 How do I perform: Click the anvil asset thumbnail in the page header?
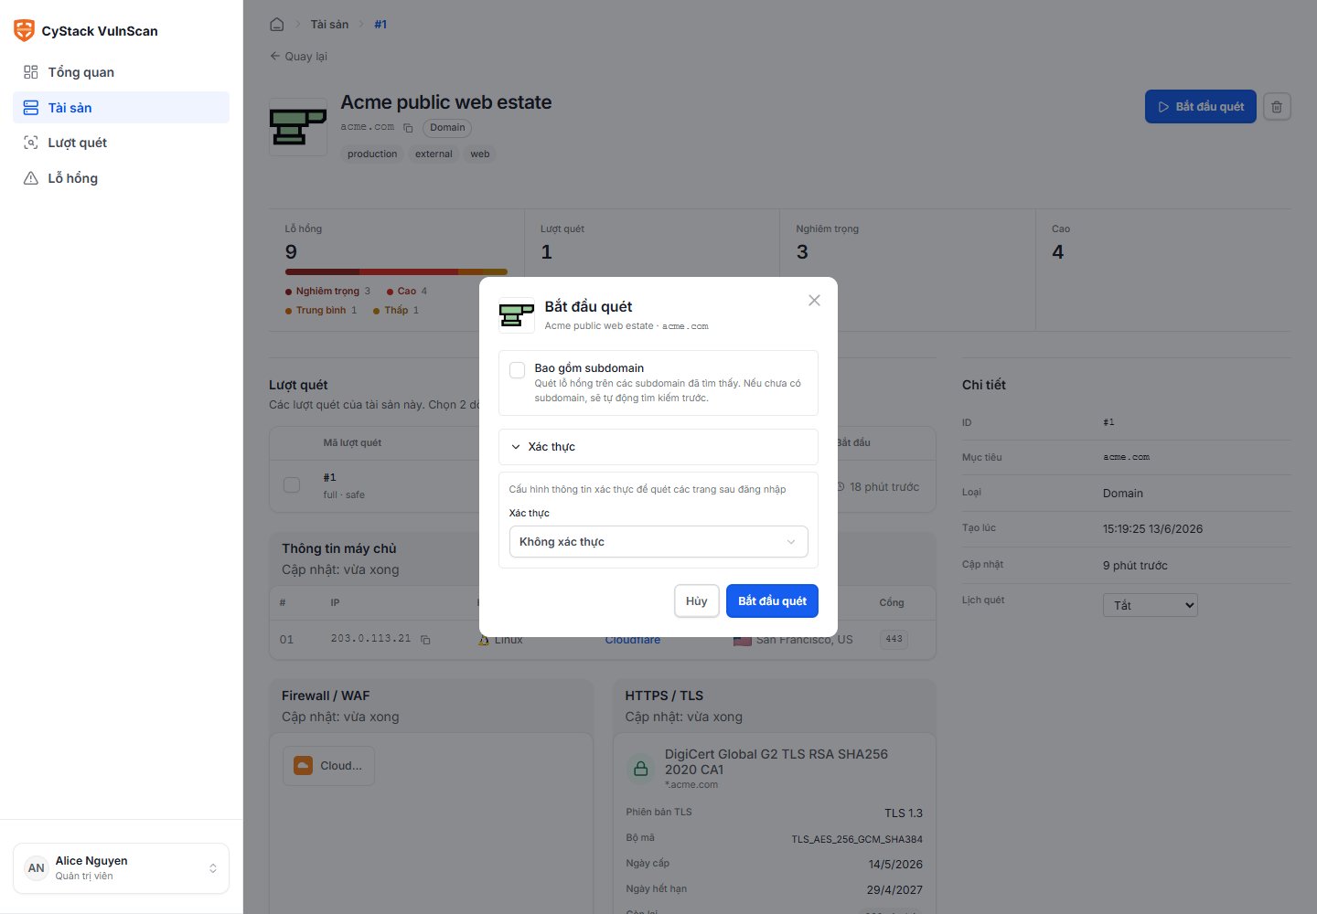coord(297,127)
